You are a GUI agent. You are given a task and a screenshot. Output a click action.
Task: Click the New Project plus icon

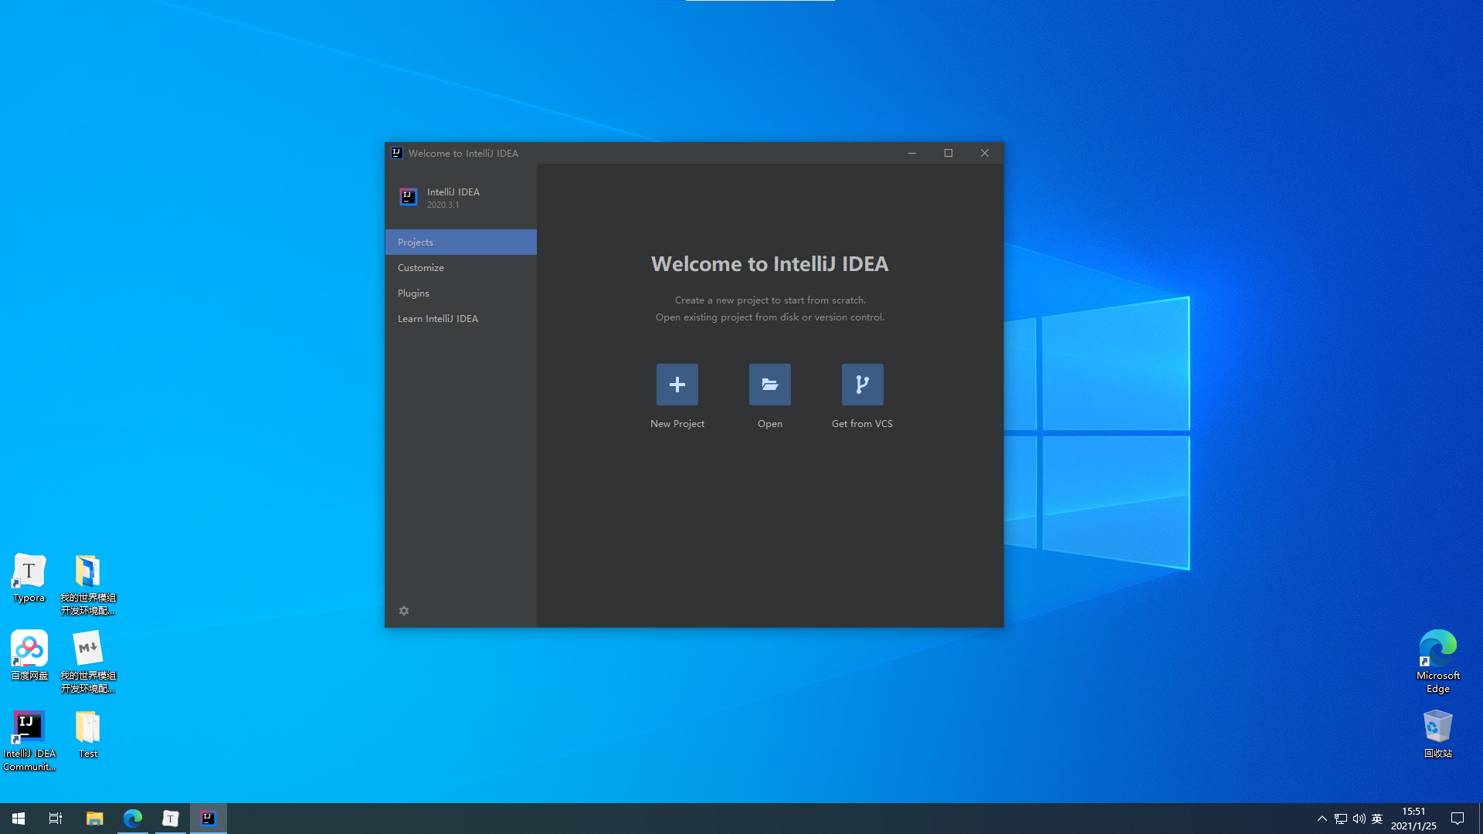pos(677,385)
